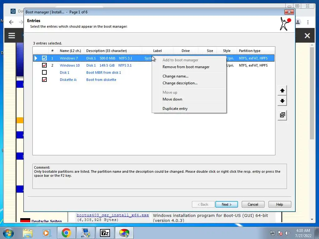
Task: Open File Explorer from taskbar
Action: (28, 233)
